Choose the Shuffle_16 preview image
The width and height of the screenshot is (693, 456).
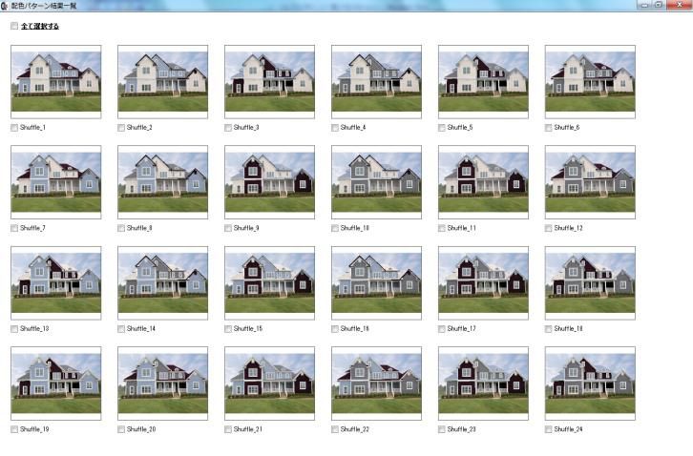(376, 283)
